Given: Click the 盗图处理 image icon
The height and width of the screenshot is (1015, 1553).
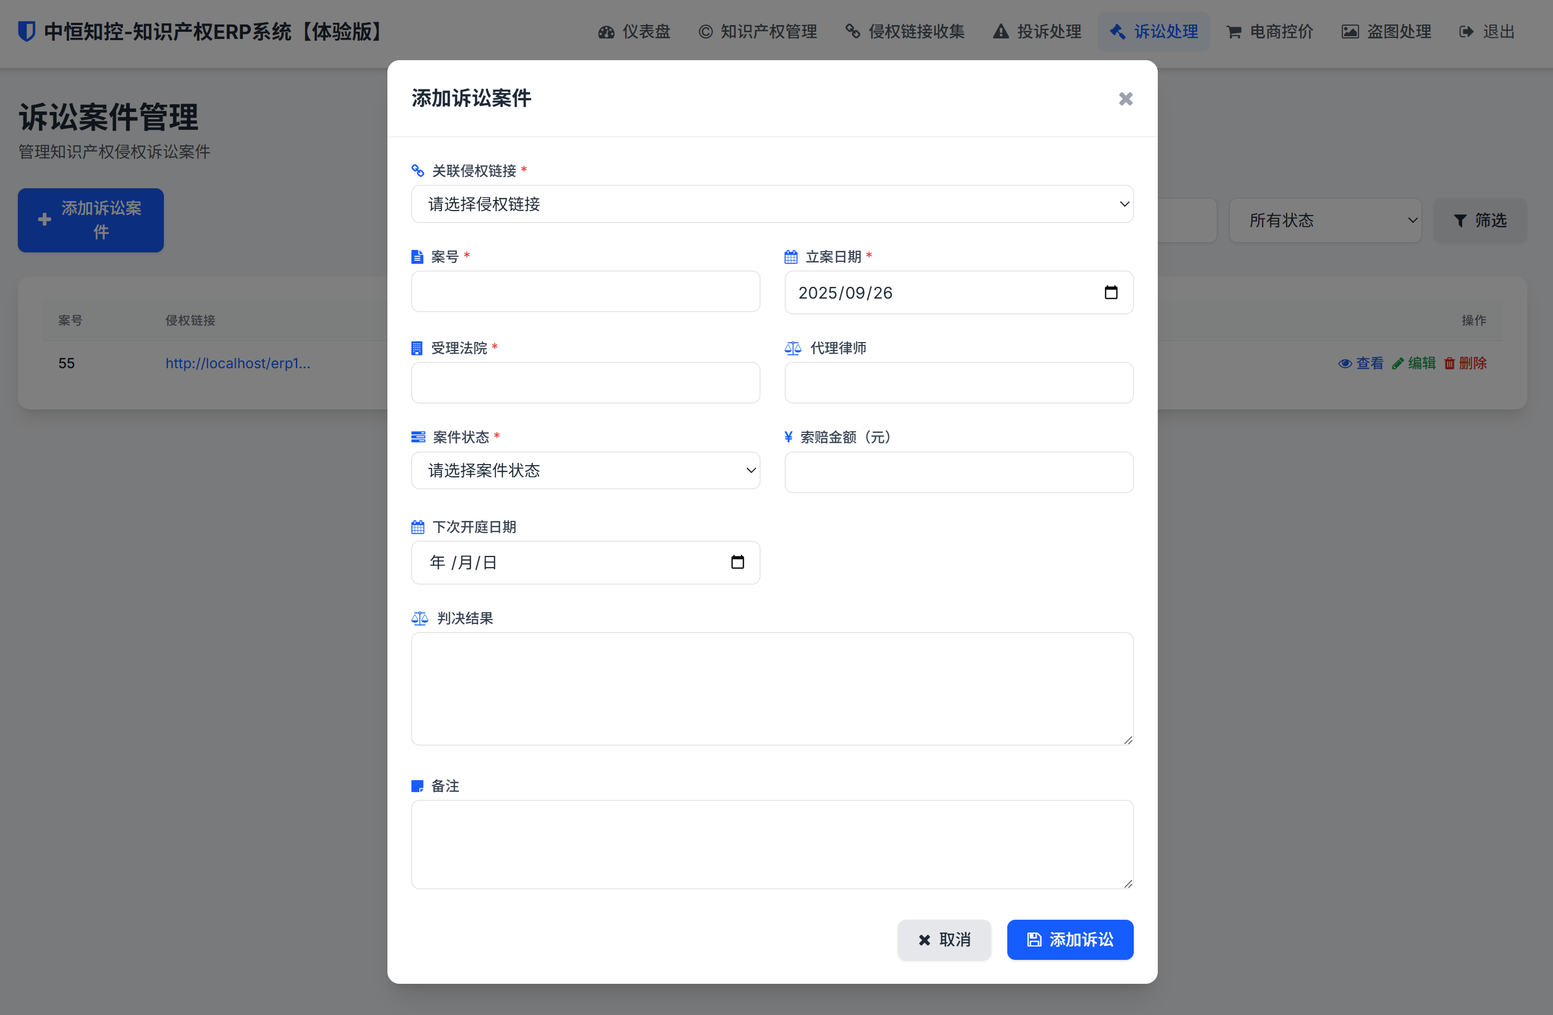Looking at the screenshot, I should pyautogui.click(x=1350, y=31).
